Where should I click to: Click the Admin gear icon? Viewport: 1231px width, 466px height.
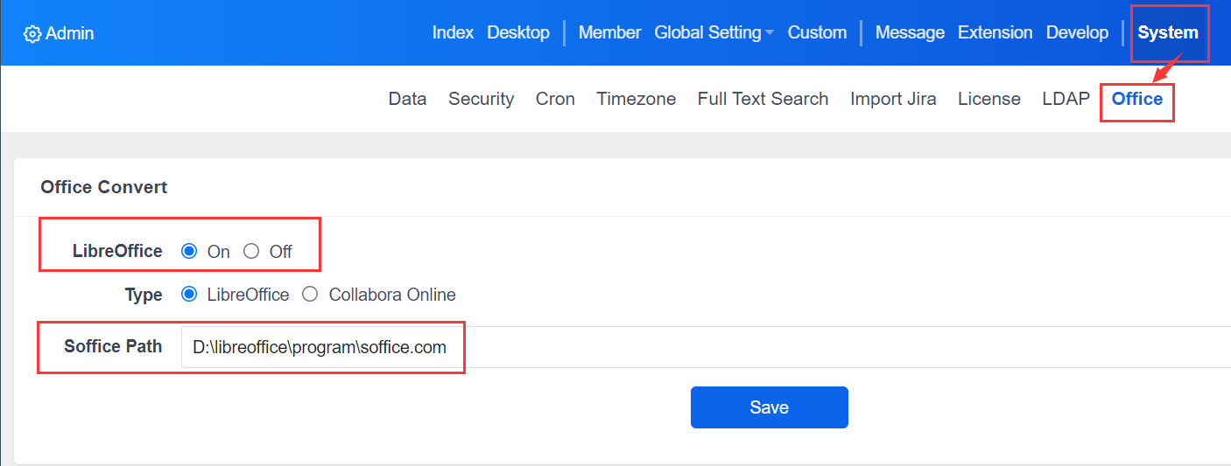pyautogui.click(x=32, y=34)
